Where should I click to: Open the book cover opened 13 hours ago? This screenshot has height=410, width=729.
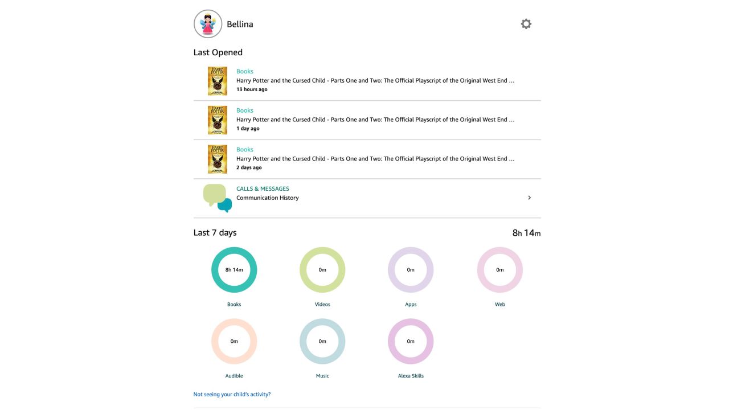point(217,81)
